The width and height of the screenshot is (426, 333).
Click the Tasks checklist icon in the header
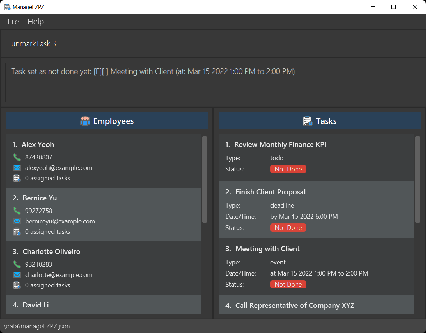pos(308,121)
